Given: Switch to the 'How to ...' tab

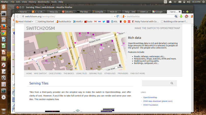Looking at the screenshot, I should pyautogui.click(x=24, y=12).
